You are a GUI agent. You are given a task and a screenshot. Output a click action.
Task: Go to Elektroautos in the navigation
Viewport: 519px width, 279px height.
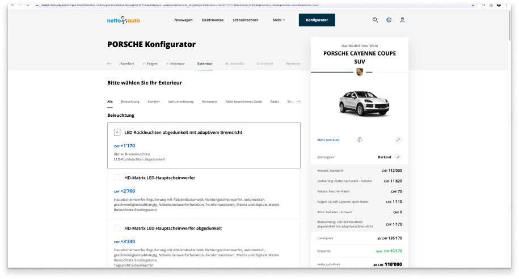(213, 20)
